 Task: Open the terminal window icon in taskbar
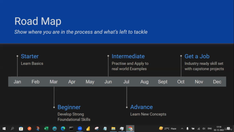pos(71,129)
